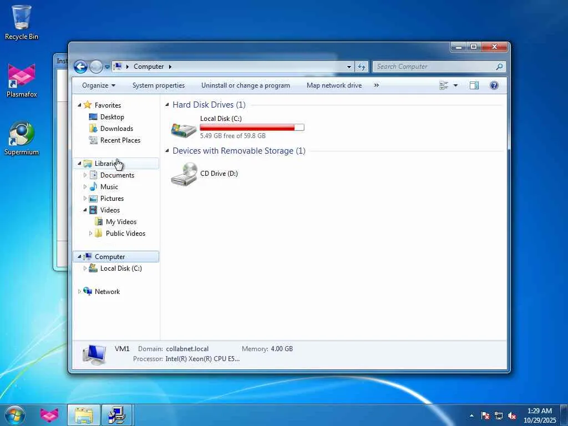Select the Documents library
The height and width of the screenshot is (426, 568).
click(117, 175)
